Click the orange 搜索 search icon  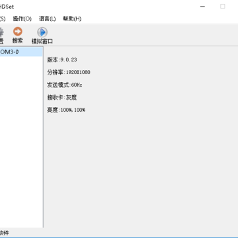[x=18, y=32]
